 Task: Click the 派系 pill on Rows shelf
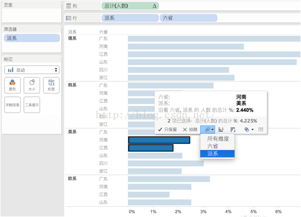pyautogui.click(x=130, y=18)
